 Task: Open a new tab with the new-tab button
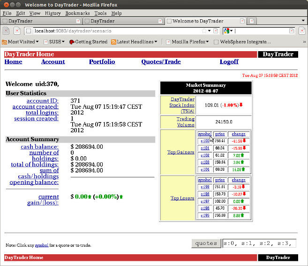[252, 21]
